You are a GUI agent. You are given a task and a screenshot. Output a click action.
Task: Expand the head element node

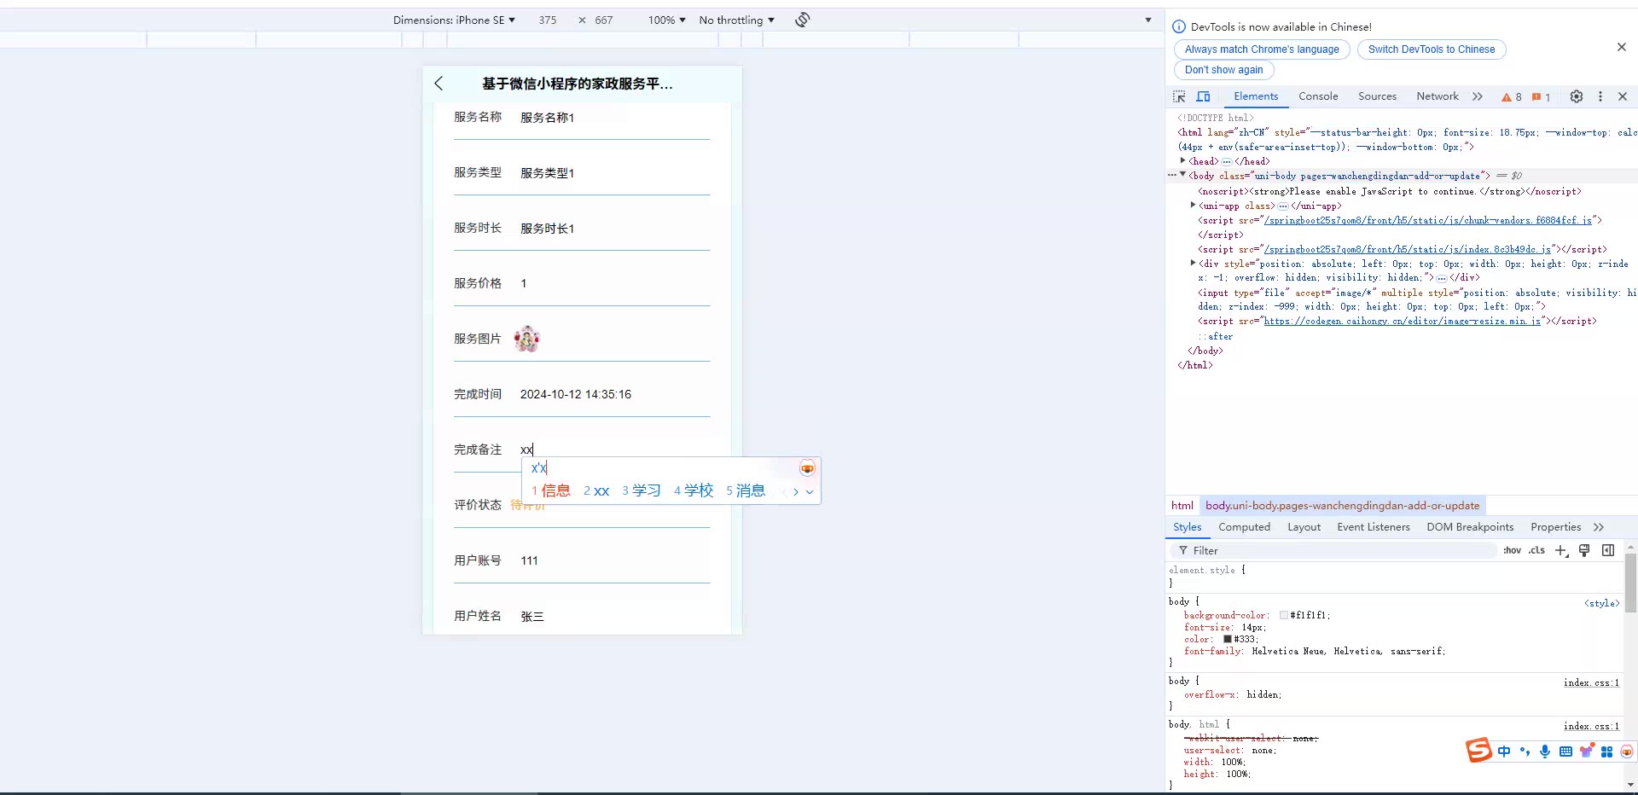(1182, 161)
